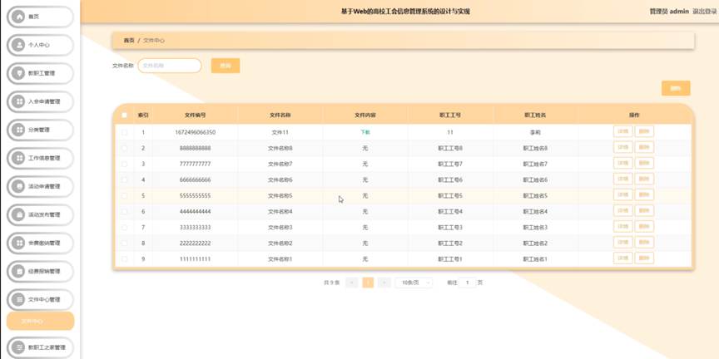
Task: Toggle the select-all checkbox in the table header
Action: (x=124, y=116)
